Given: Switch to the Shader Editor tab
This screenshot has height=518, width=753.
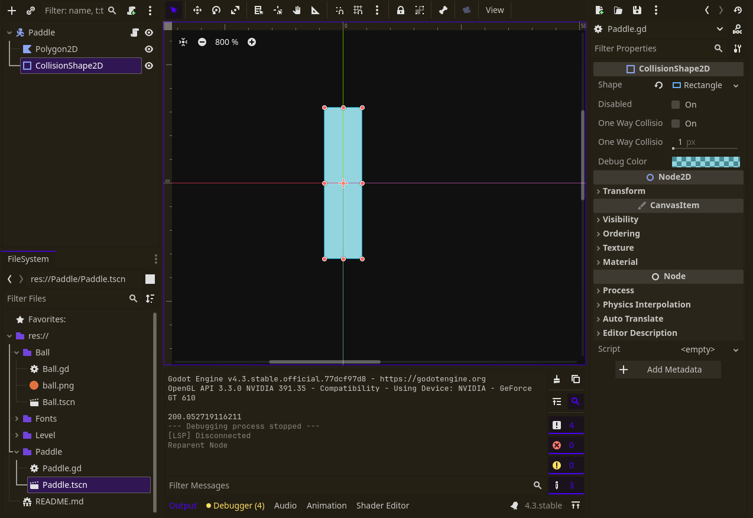Looking at the screenshot, I should (382, 506).
